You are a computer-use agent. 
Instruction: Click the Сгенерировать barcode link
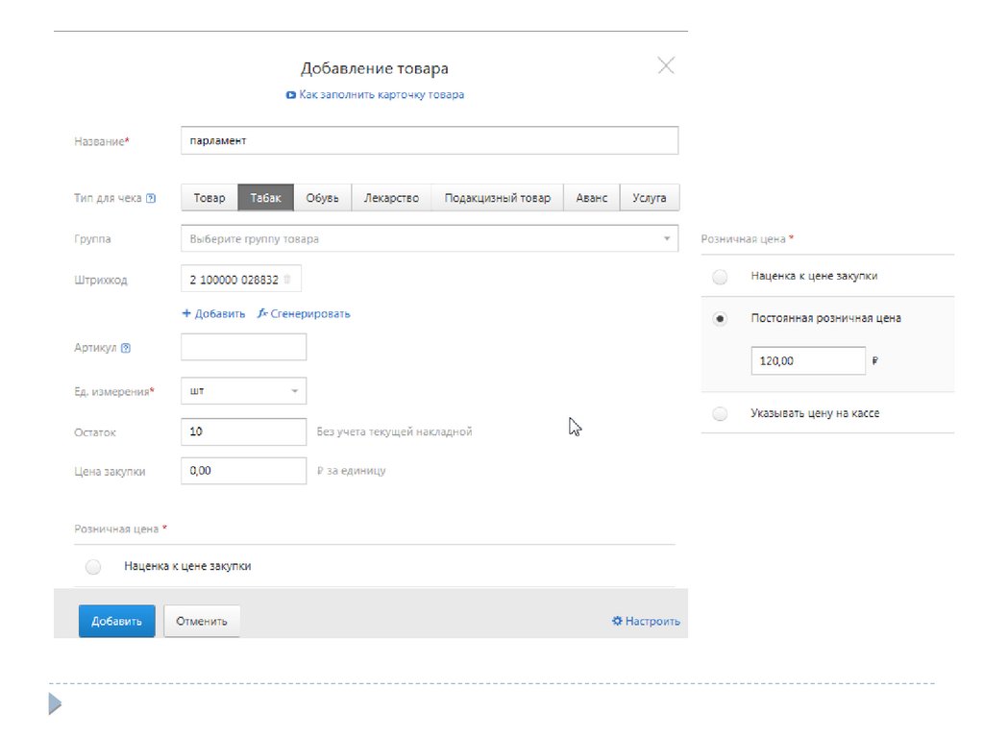pos(304,313)
